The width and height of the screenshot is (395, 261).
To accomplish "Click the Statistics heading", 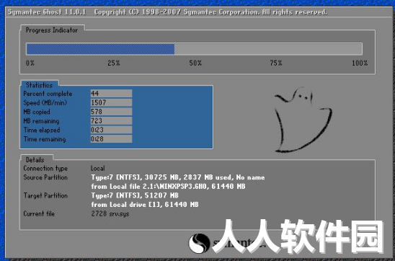I will tap(39, 85).
